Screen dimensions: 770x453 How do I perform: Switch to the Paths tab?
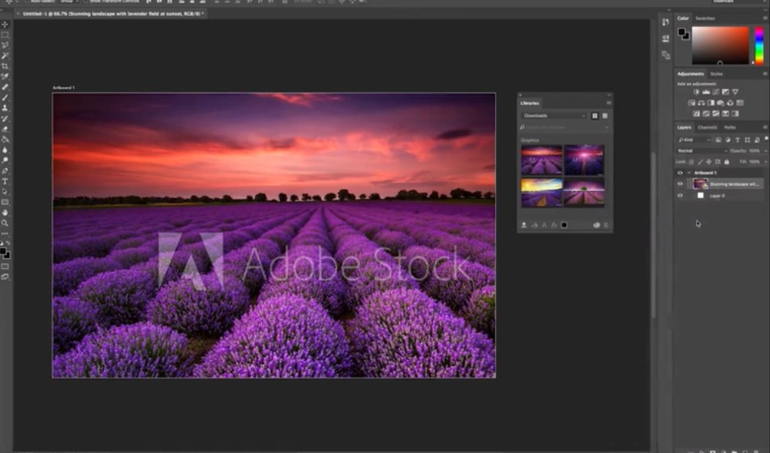coord(730,127)
